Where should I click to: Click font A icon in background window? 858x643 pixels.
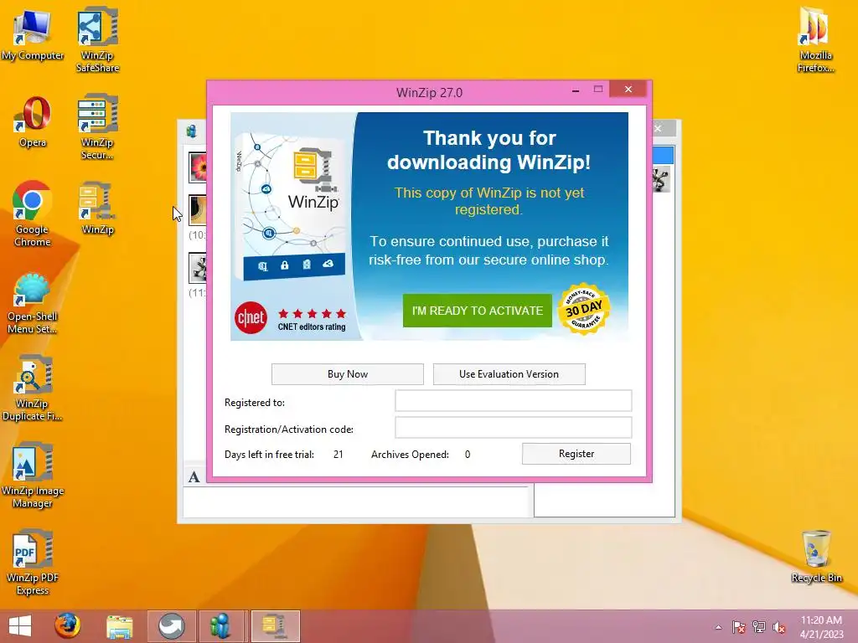coord(194,476)
